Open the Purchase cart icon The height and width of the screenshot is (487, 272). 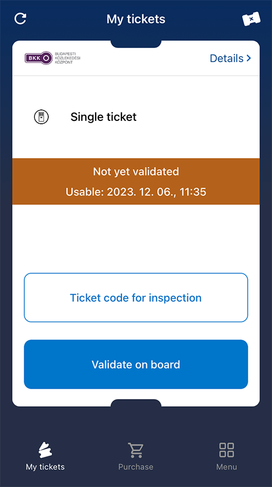[x=136, y=450]
